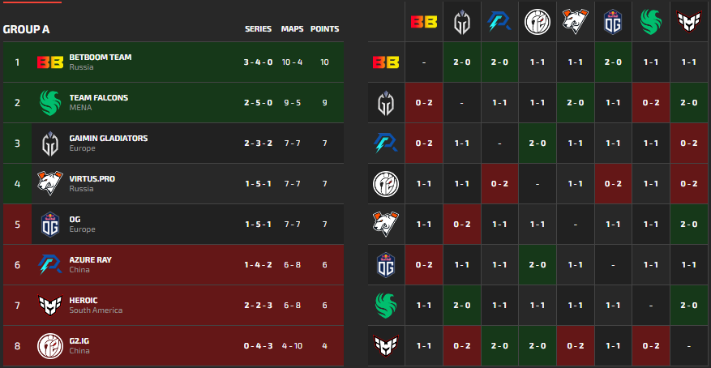Viewport: 711px width, 368px height.
Task: Open BETBOOM TEAM name link
Action: [x=101, y=58]
